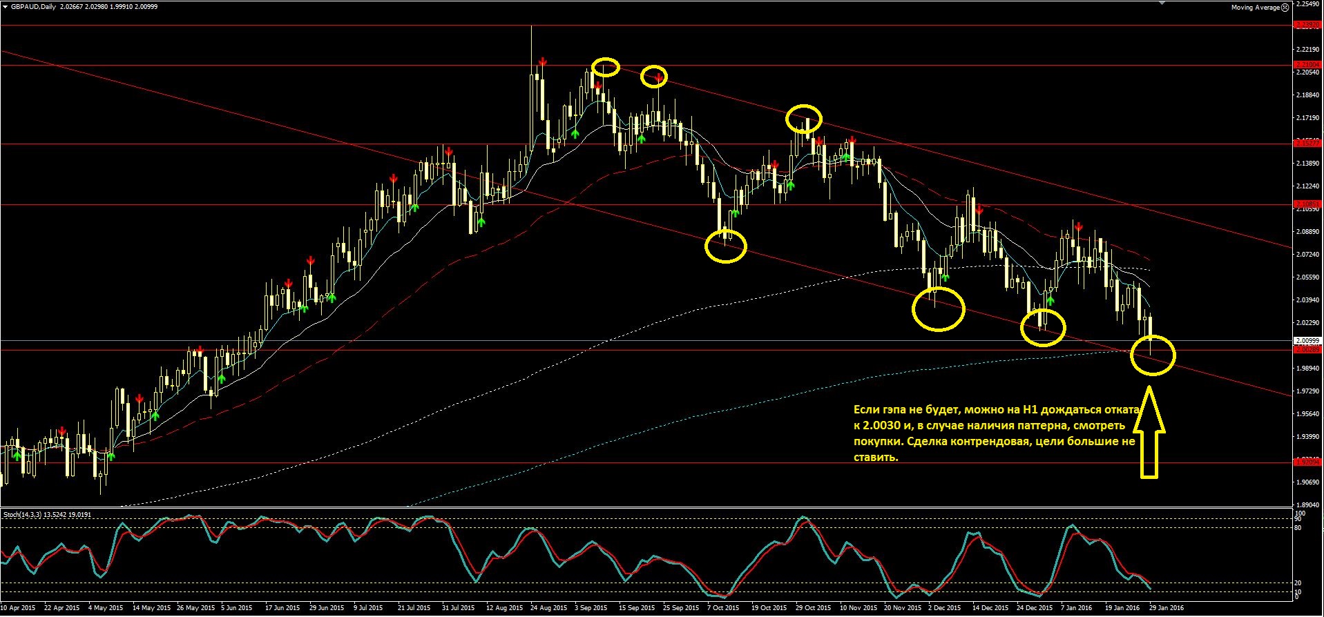
Task: Click the 1.93990 label on price axis
Action: pyautogui.click(x=1309, y=437)
